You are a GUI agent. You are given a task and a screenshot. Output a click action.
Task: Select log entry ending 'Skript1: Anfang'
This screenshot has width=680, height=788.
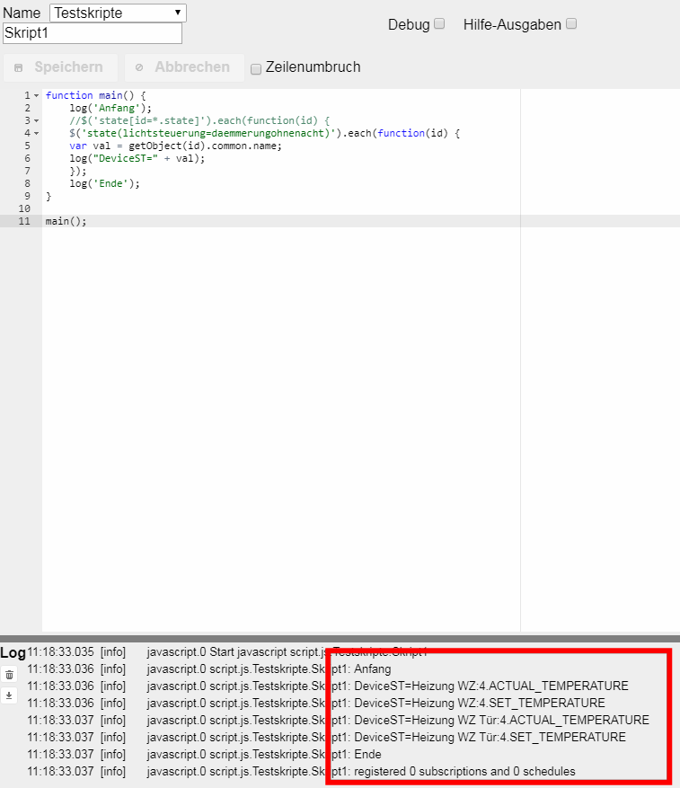(209, 668)
